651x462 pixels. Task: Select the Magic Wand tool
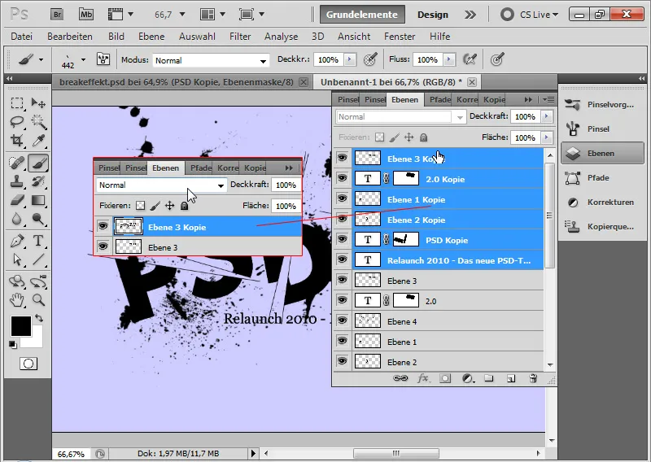point(38,122)
